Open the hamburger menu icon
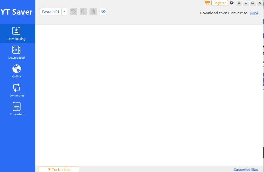The height and width of the screenshot is (172, 264). tap(239, 3)
